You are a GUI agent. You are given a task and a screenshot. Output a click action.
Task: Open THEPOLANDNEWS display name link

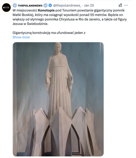30,5
